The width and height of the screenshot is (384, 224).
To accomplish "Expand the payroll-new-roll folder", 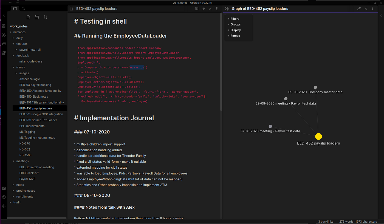I will point(17,50).
